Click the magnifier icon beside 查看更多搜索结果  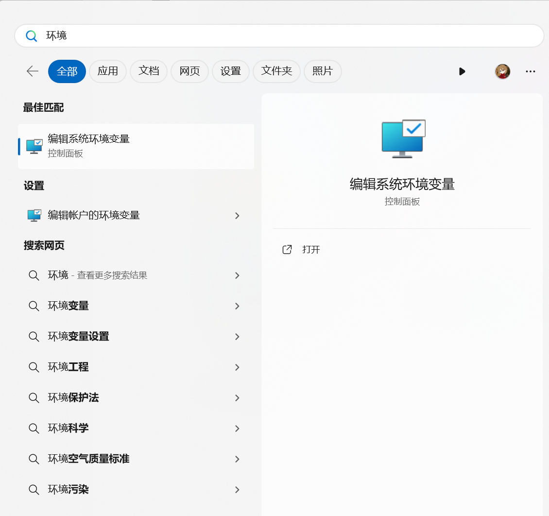click(x=34, y=275)
